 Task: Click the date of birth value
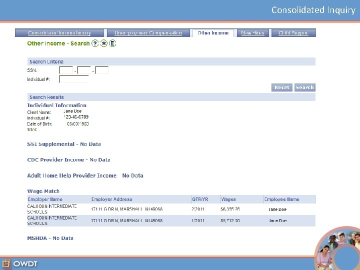pyautogui.click(x=78, y=124)
